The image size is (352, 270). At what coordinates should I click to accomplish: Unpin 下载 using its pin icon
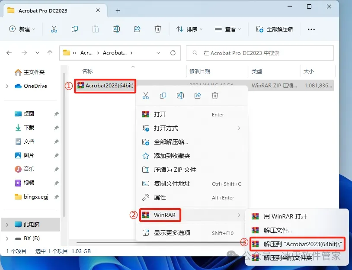click(56, 128)
